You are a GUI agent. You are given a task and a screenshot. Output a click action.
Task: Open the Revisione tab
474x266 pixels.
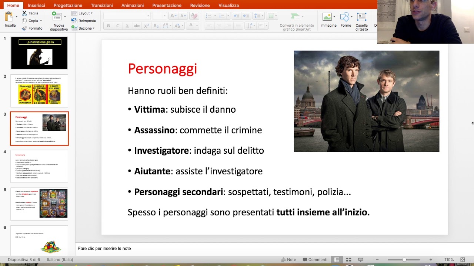(200, 5)
